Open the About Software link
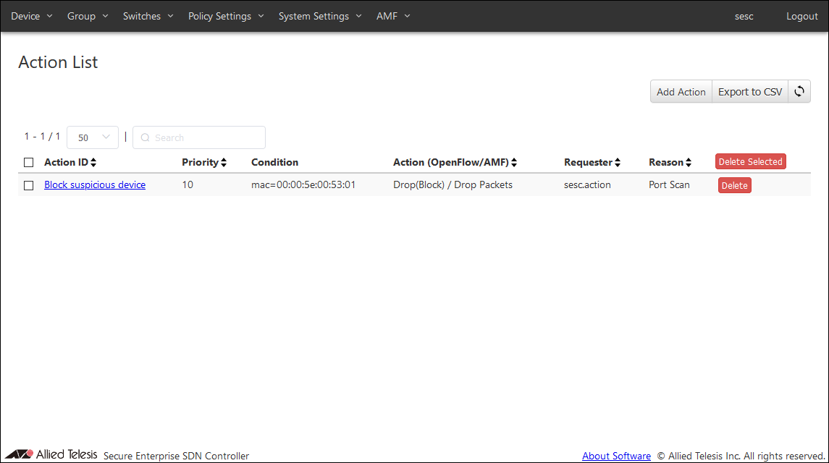Viewport: 829px width, 463px height. (616, 456)
